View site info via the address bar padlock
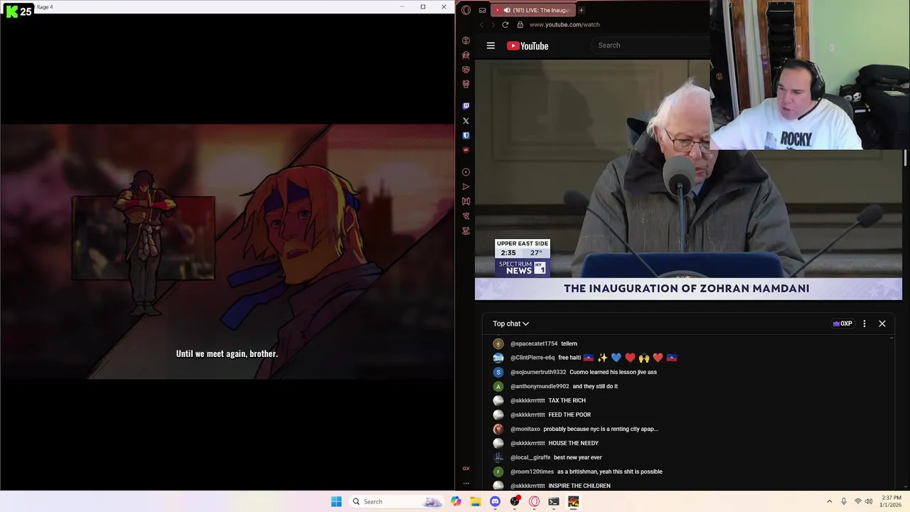This screenshot has height=512, width=910. click(x=520, y=24)
